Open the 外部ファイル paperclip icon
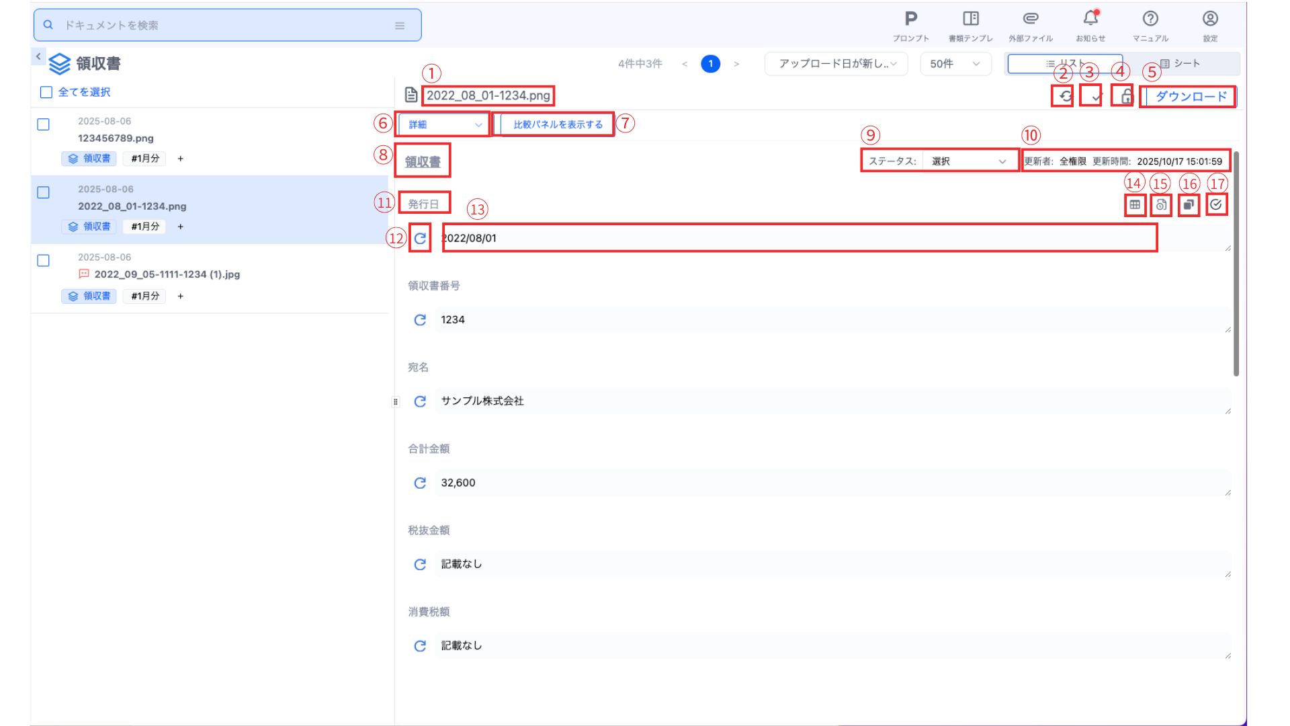The height and width of the screenshot is (726, 1290). point(1031,19)
